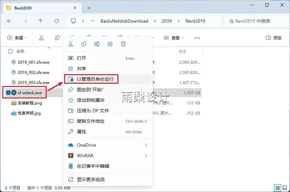
Task: Expand chevron after This PC icon
Action: pos(83,21)
